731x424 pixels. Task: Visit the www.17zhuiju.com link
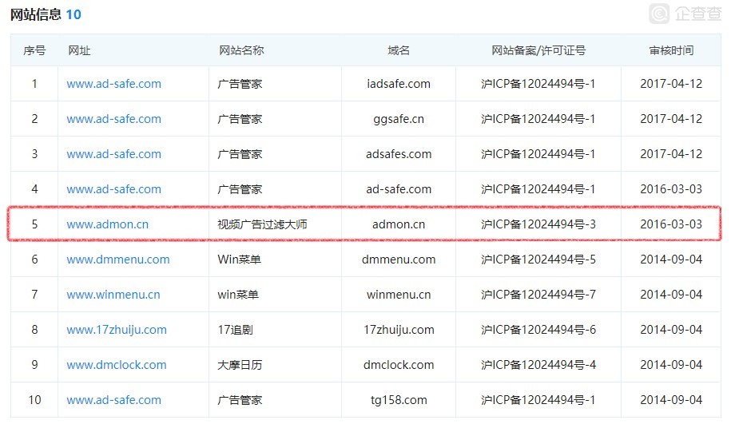[x=117, y=330]
